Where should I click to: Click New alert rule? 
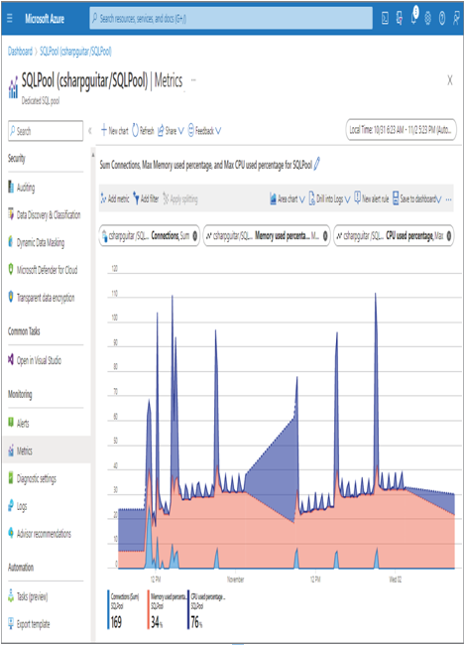[x=372, y=199]
